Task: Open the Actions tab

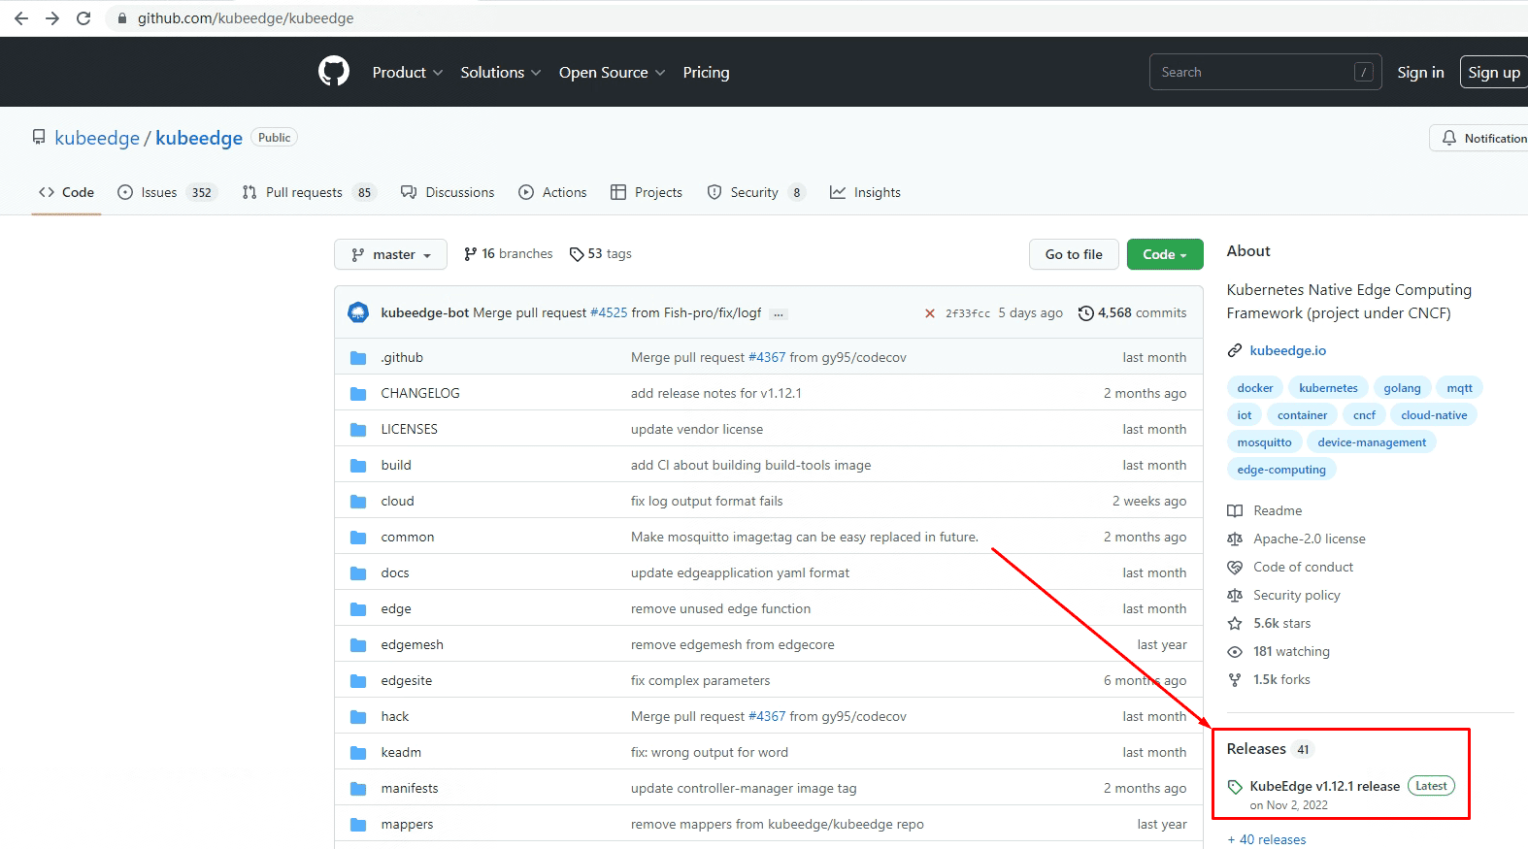Action: tap(552, 192)
